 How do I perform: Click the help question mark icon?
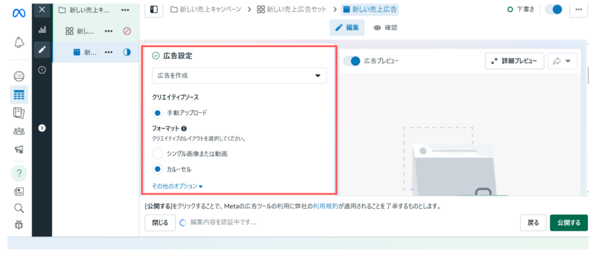(x=19, y=173)
